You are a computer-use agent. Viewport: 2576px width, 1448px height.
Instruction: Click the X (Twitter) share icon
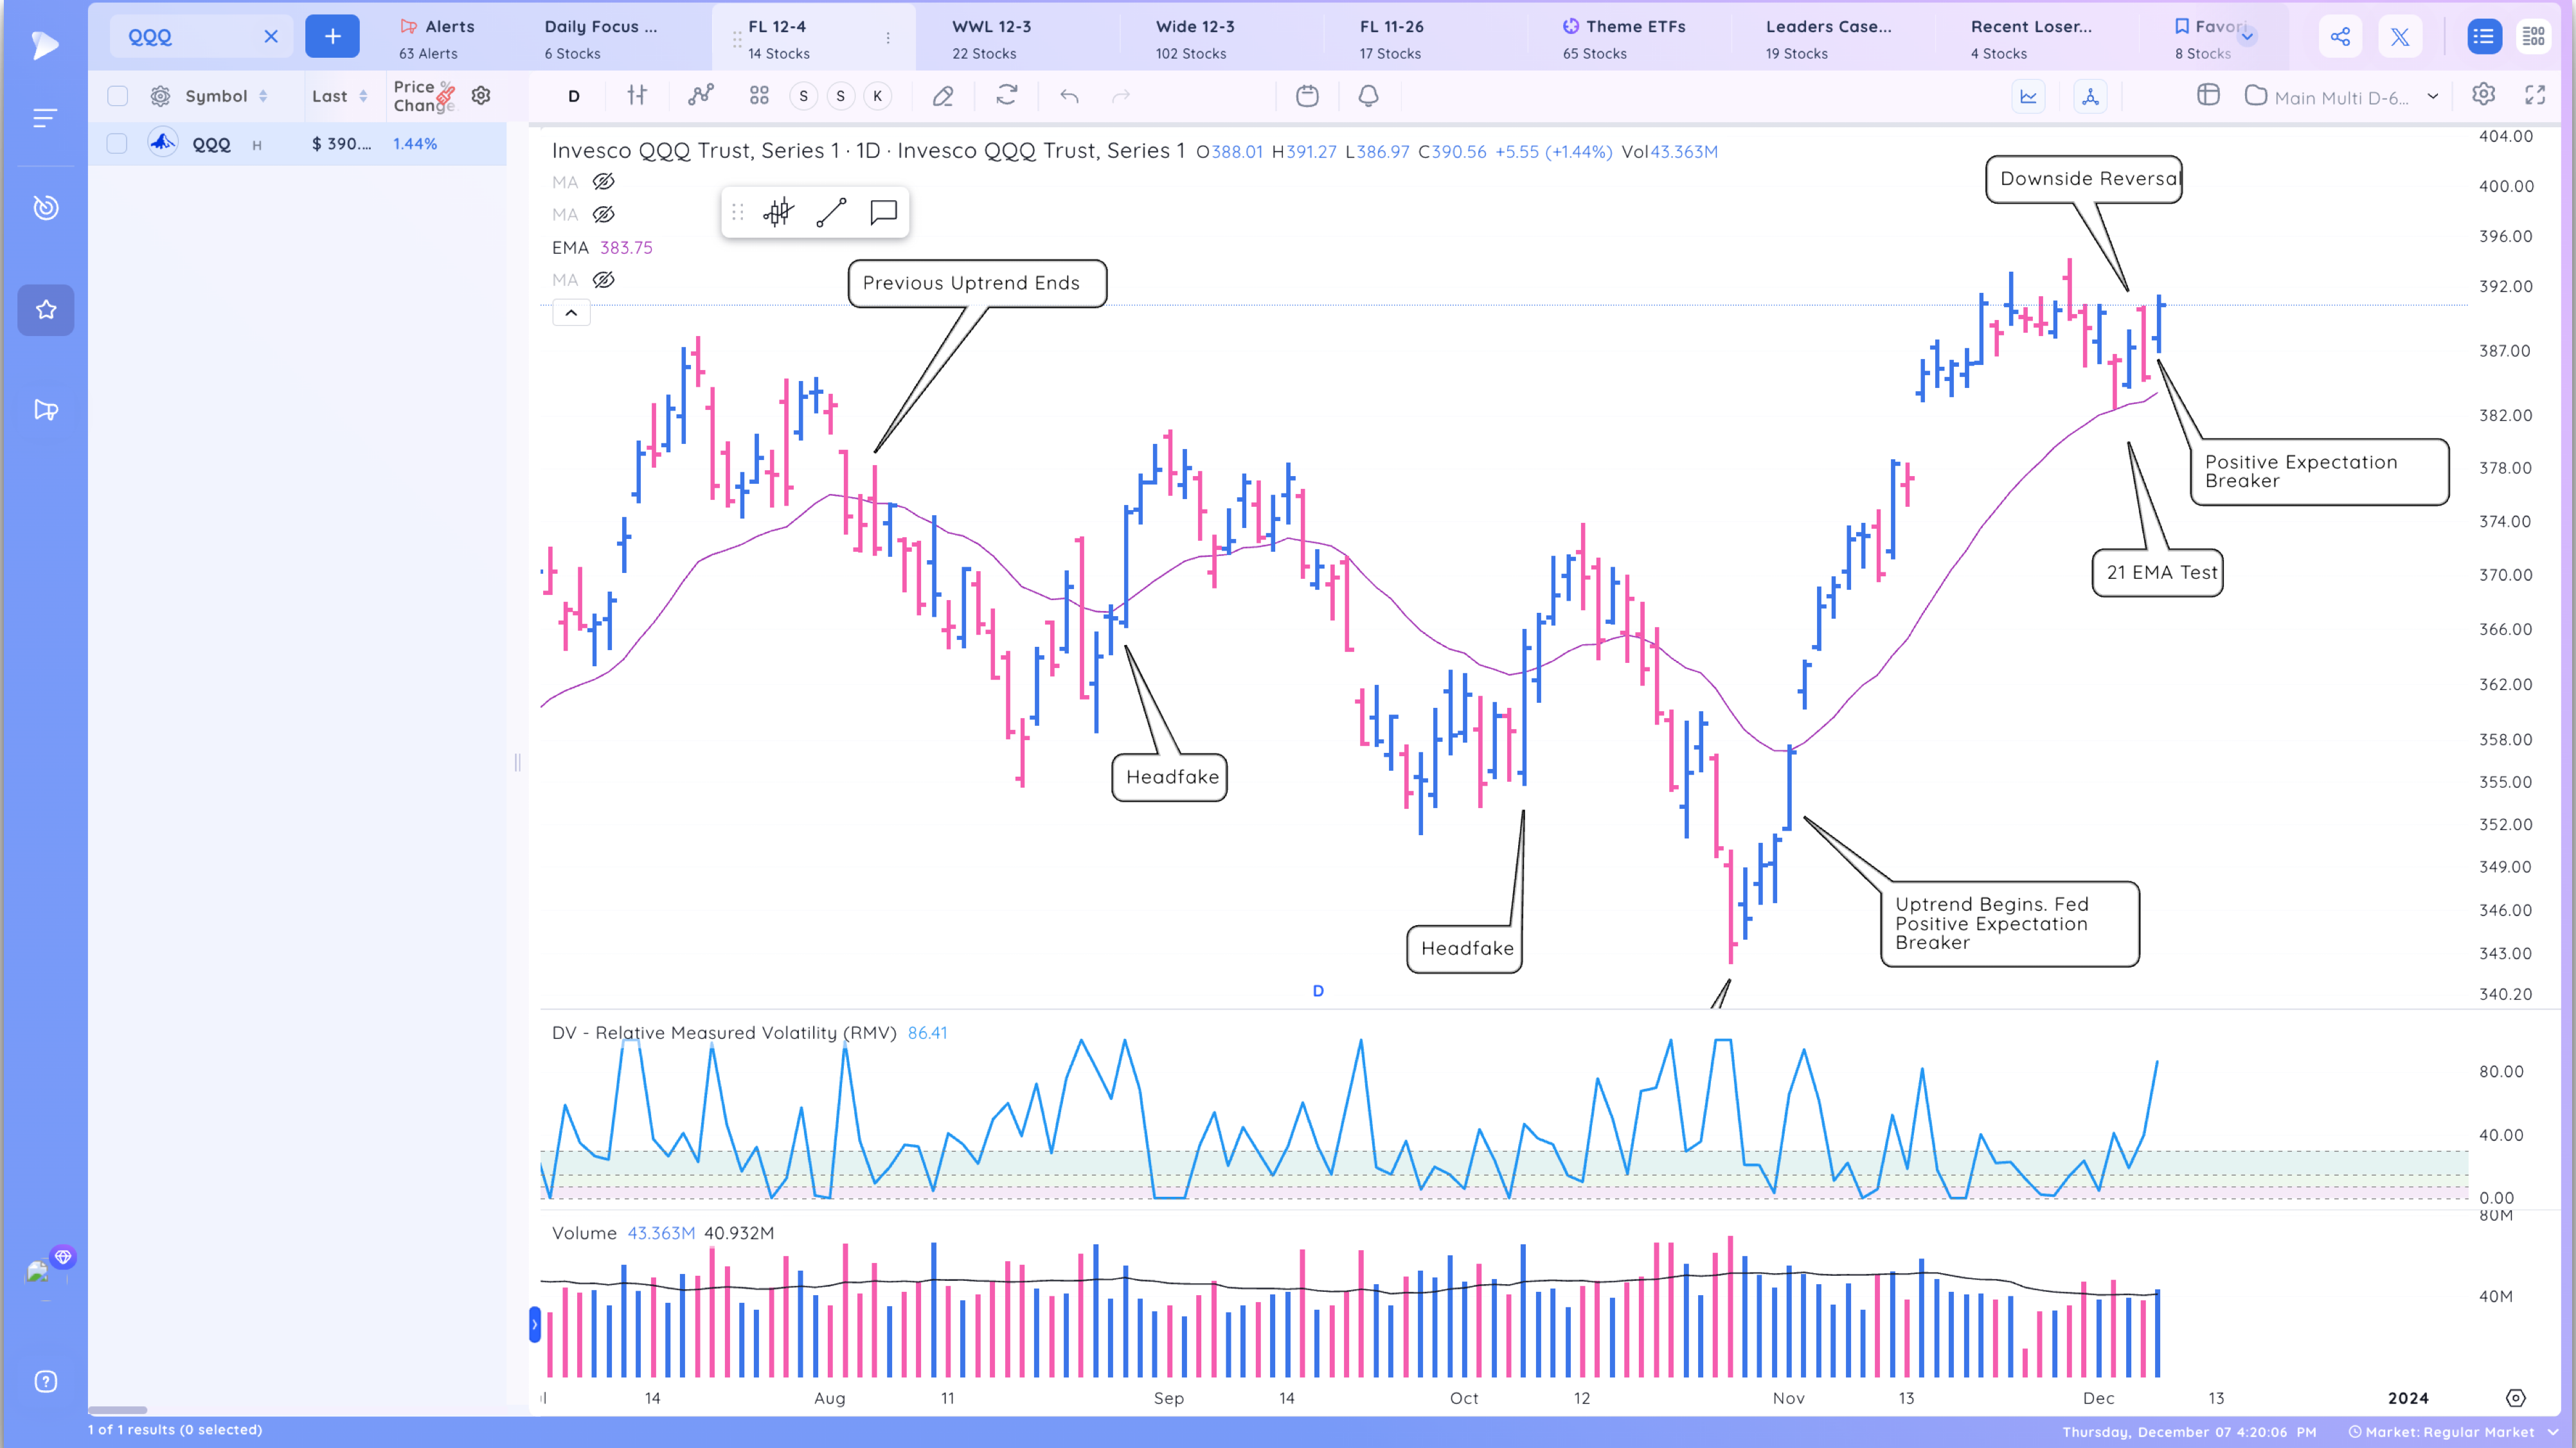click(x=2400, y=37)
